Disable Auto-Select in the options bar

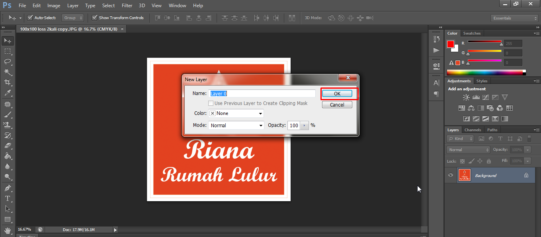point(30,17)
